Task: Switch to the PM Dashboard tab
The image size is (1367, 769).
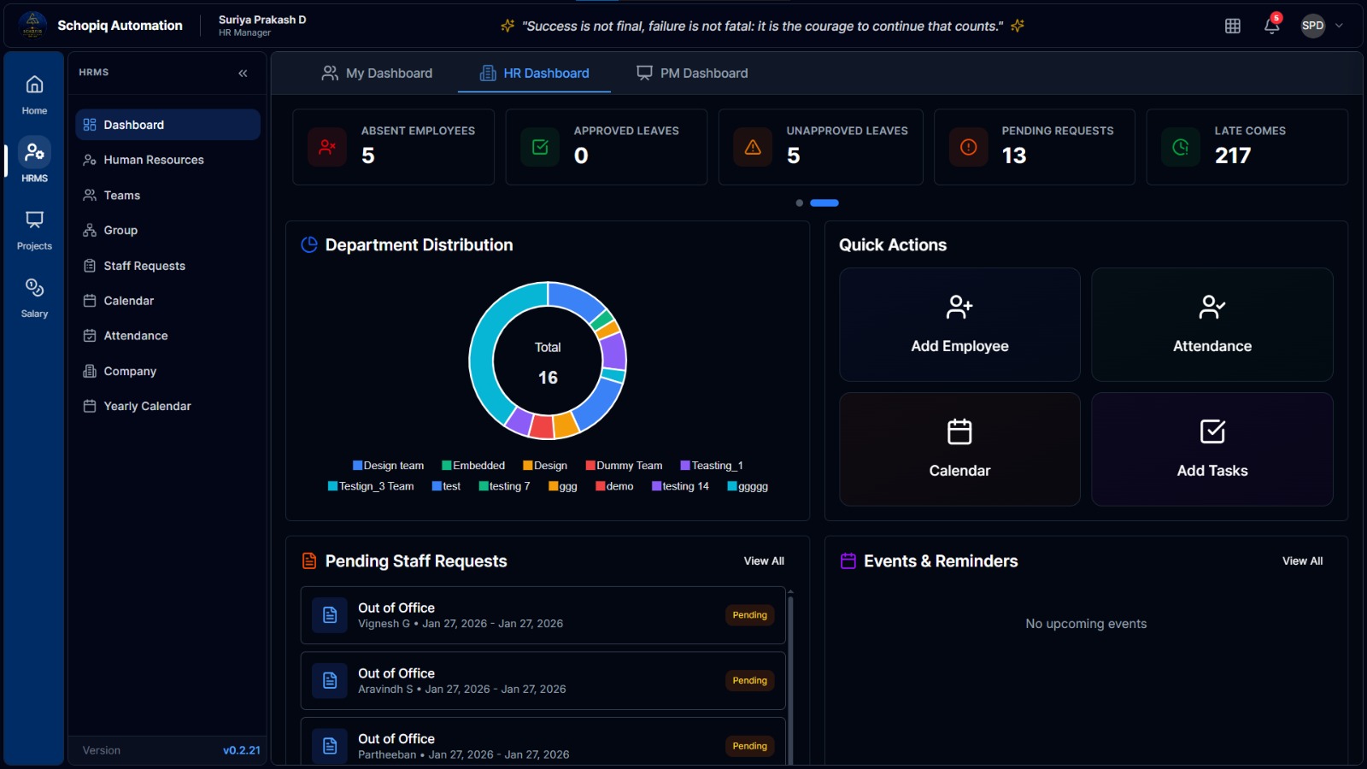Action: coord(692,73)
